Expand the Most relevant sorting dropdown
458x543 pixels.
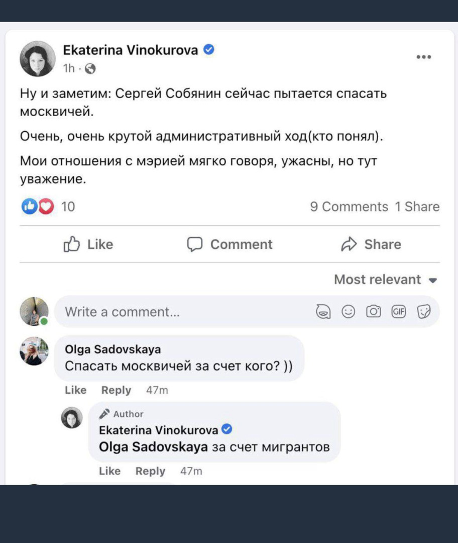pos(386,280)
